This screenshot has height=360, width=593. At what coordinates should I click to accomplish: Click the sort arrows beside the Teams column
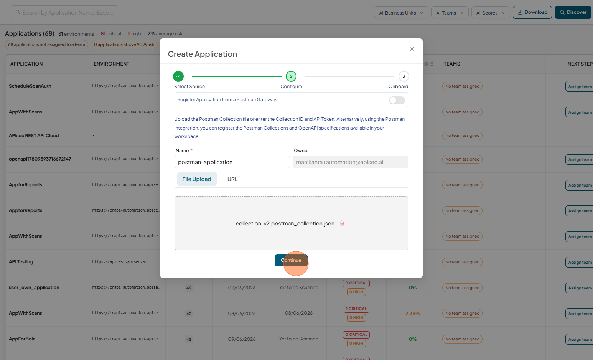[x=432, y=64]
